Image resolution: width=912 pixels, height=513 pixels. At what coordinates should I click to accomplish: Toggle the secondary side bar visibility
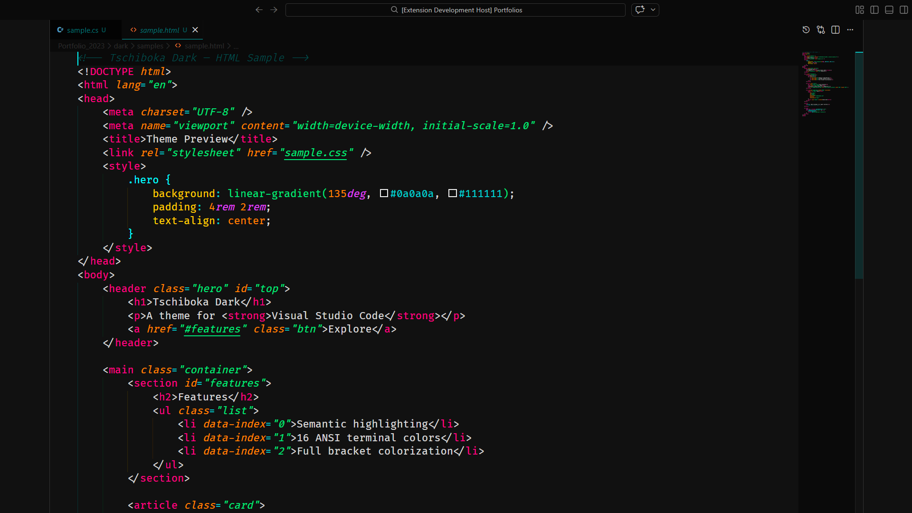coord(904,9)
